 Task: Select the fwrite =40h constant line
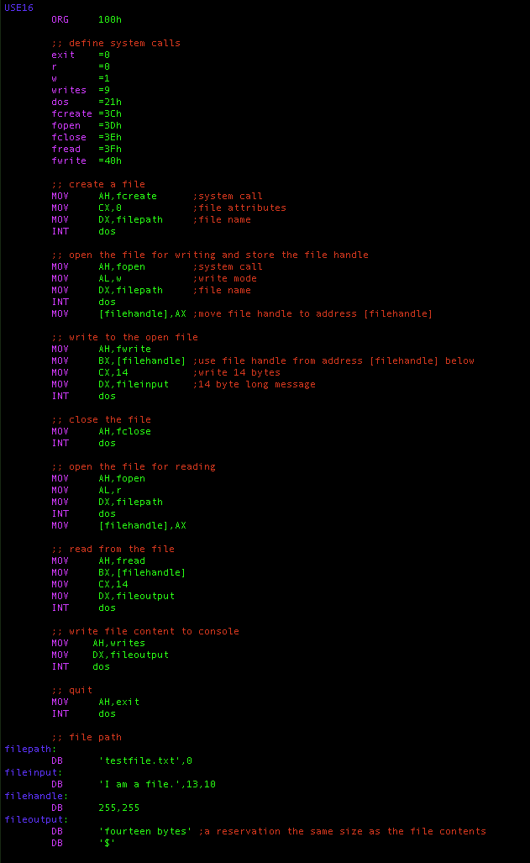(87, 160)
